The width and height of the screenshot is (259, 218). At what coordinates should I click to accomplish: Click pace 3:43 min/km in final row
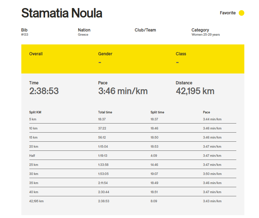(x=212, y=201)
